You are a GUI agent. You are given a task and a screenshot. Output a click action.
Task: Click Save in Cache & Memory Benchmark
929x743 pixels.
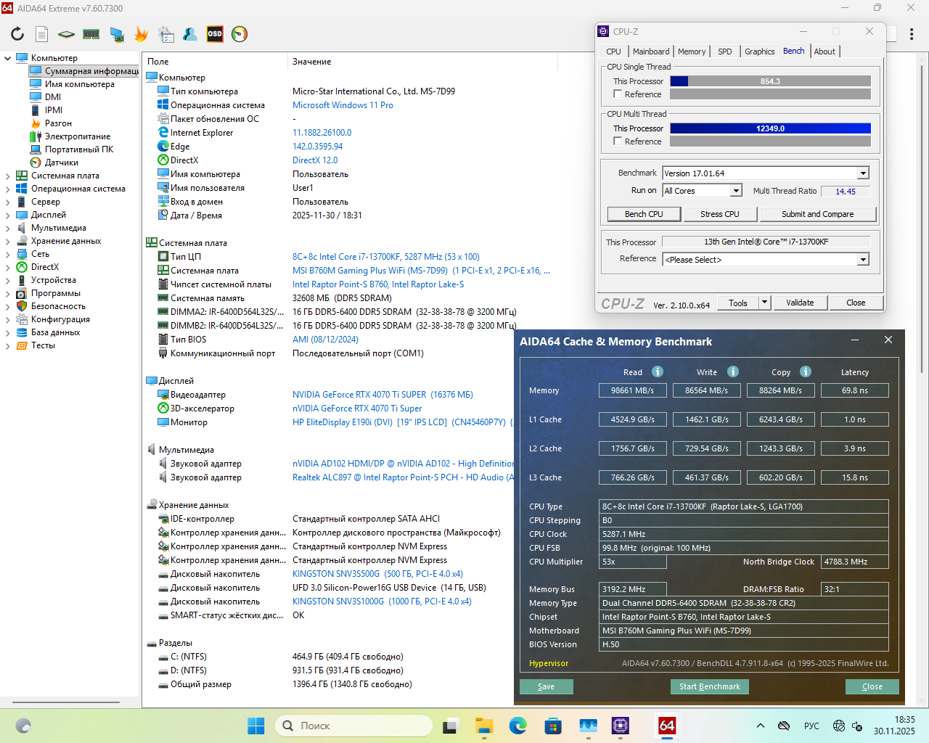[x=547, y=686]
